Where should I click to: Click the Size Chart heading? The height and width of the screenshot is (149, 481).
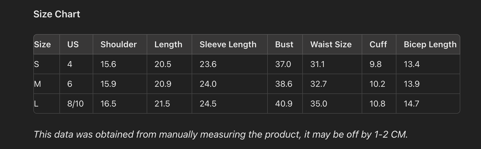(57, 14)
